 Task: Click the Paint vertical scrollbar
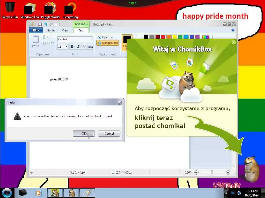point(234,152)
